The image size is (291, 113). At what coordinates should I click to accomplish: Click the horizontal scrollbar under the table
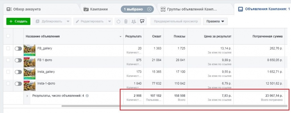(174, 106)
